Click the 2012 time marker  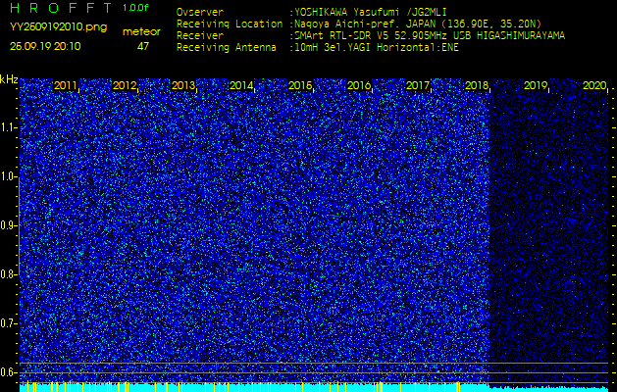(125, 85)
